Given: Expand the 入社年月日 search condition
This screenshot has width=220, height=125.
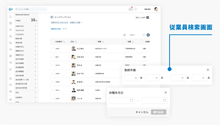Looking at the screenshot, I should click(x=26, y=34).
